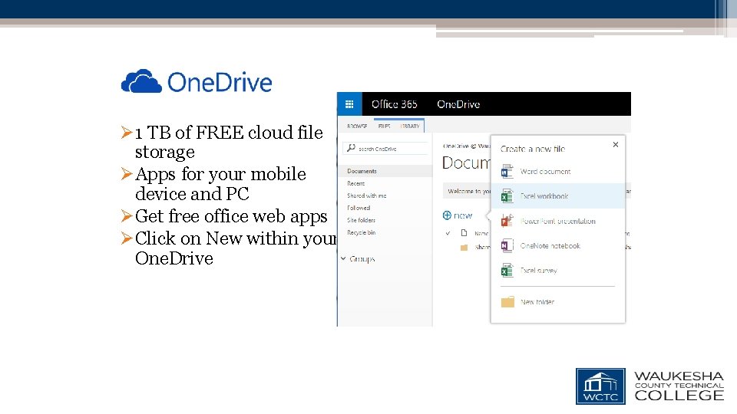Switch to the BROWSE tab
Viewport: 737px width, 414px height.
pyautogui.click(x=357, y=126)
